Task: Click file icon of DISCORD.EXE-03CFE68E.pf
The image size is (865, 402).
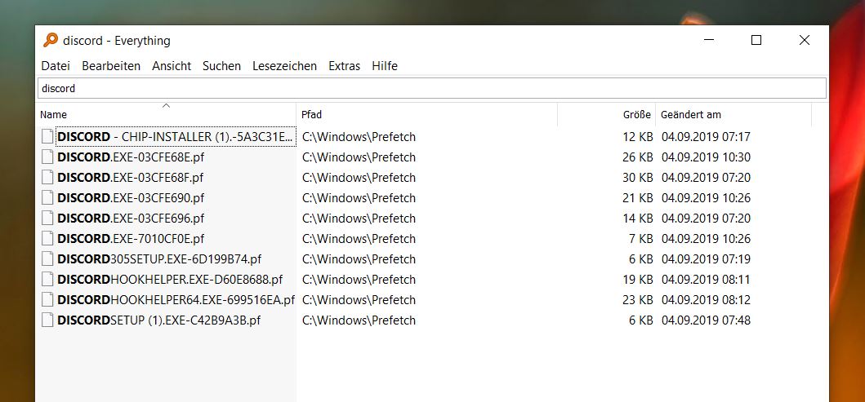Action: pyautogui.click(x=48, y=157)
